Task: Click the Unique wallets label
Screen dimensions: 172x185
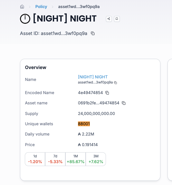Action: [39, 124]
